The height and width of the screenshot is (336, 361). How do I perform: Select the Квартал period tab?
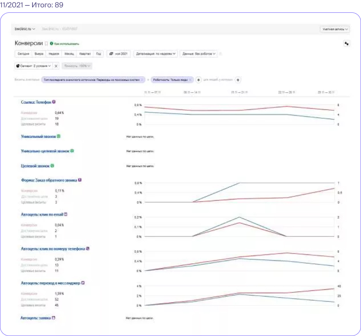(x=85, y=53)
